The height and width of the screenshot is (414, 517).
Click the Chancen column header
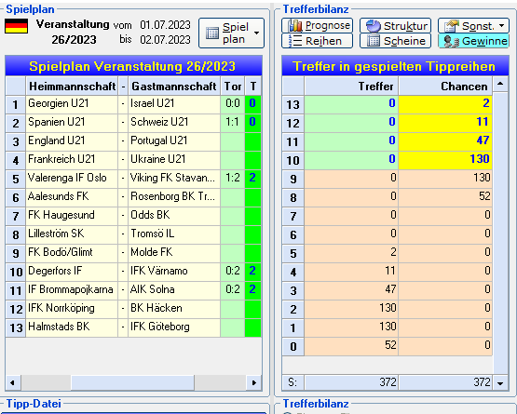[445, 87]
